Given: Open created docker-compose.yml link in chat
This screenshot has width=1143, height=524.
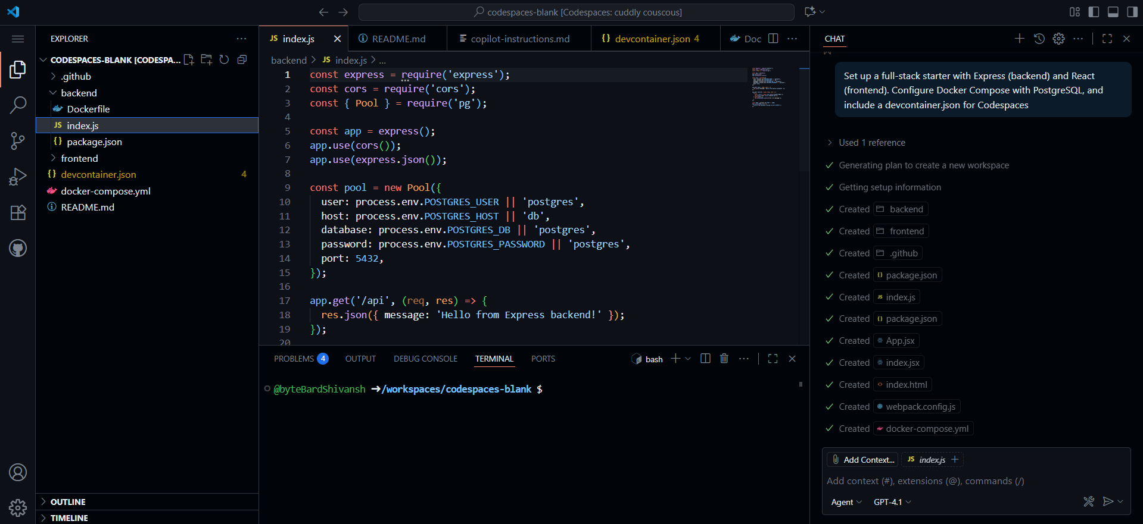Looking at the screenshot, I should pos(926,429).
